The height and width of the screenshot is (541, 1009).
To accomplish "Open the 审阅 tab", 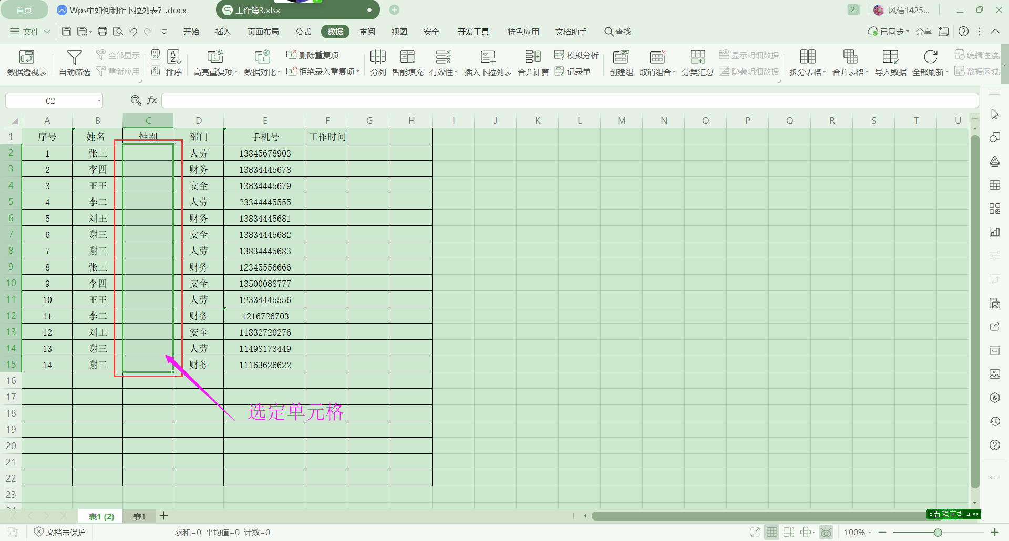I will pyautogui.click(x=367, y=32).
